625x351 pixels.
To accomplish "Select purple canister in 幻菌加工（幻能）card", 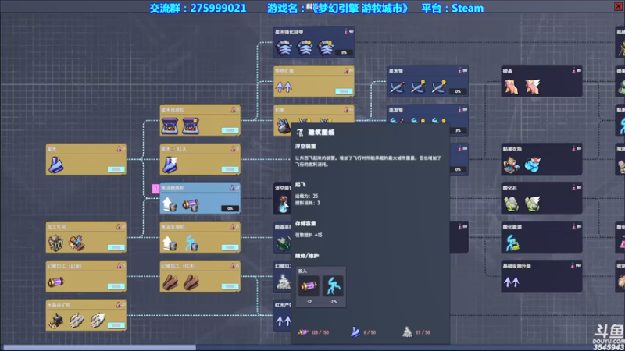I will pos(55,282).
